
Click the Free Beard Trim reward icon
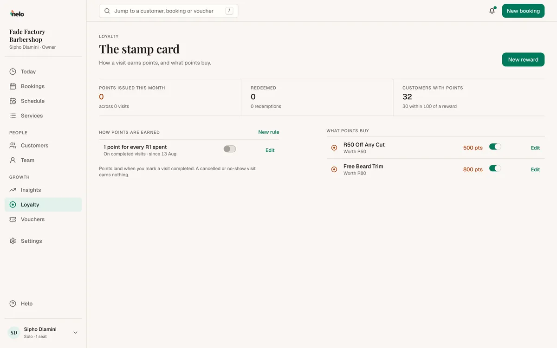(334, 169)
